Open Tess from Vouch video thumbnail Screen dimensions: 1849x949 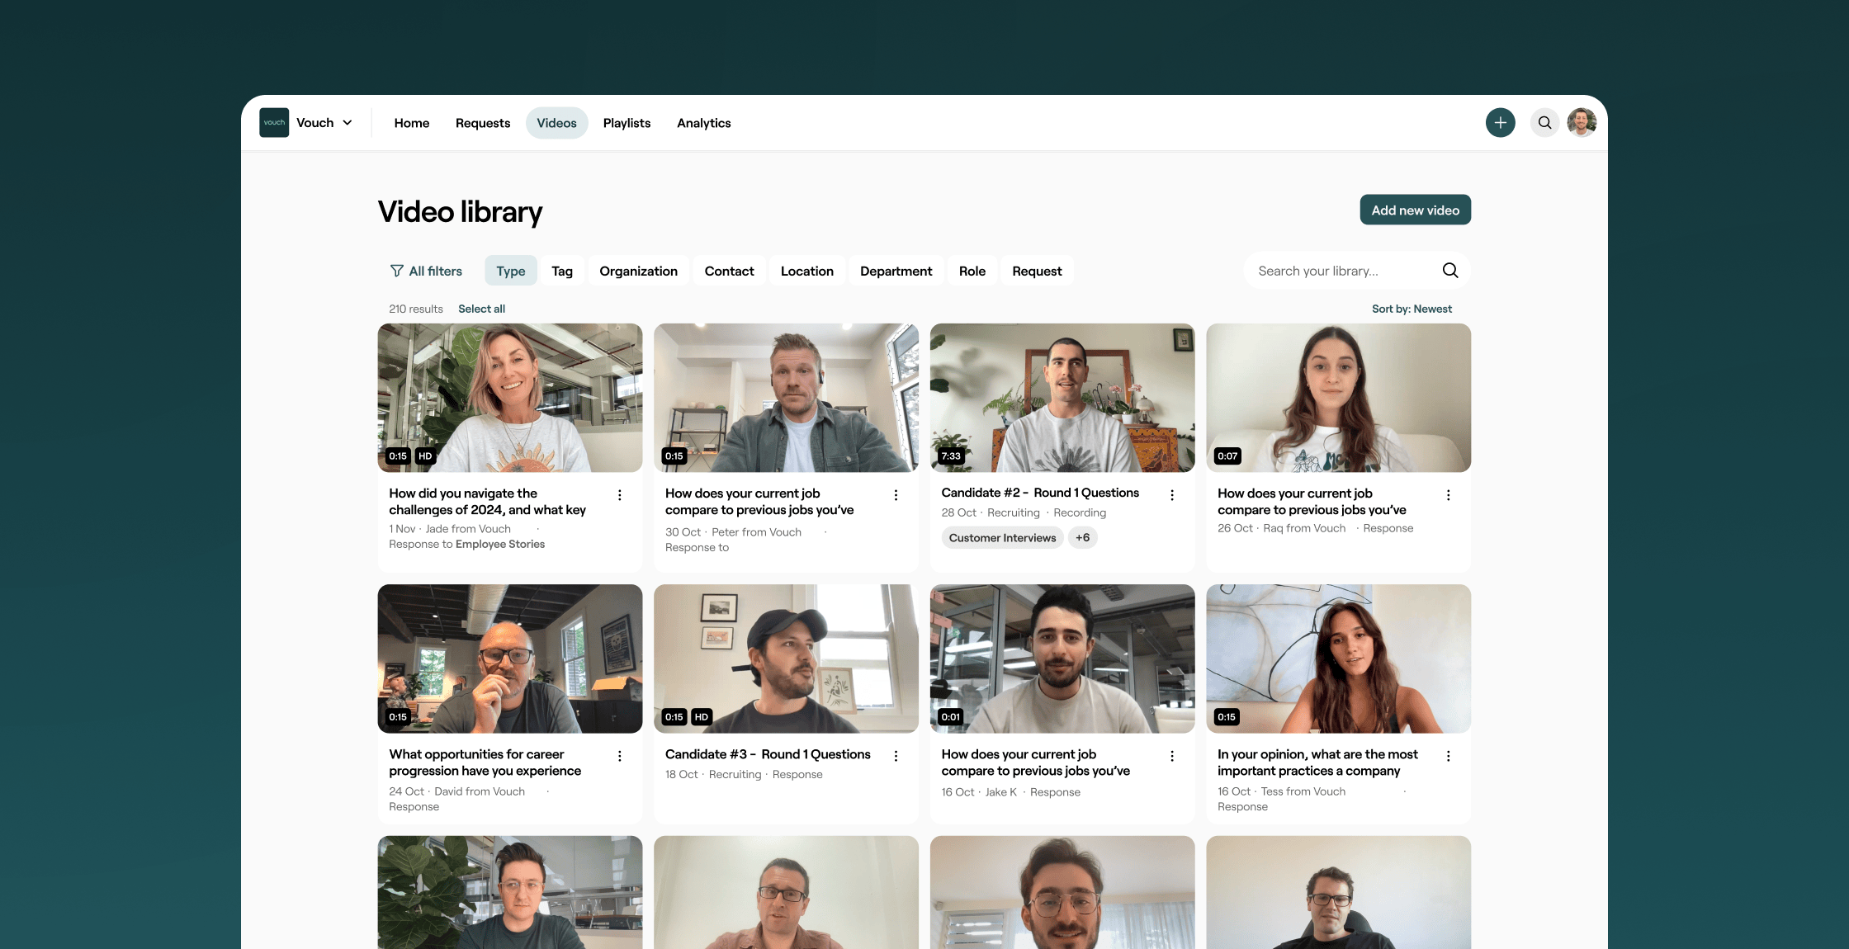coord(1339,659)
